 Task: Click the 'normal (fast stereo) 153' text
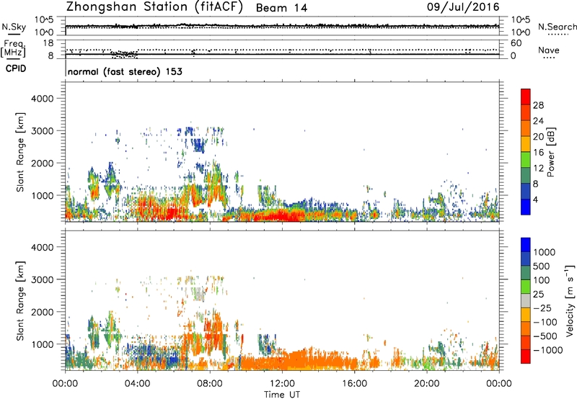point(125,71)
